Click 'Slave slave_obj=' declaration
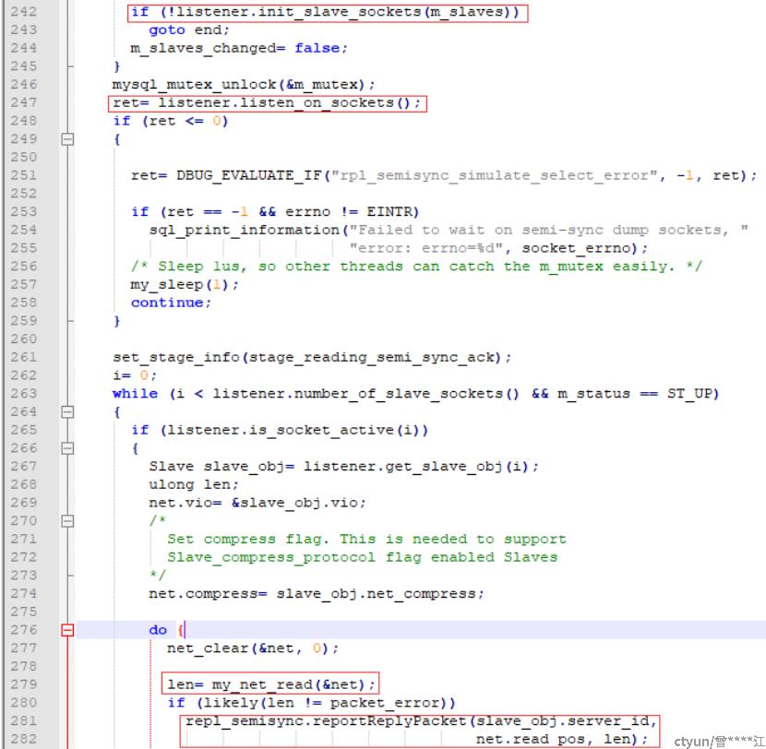The image size is (766, 749). 221,467
